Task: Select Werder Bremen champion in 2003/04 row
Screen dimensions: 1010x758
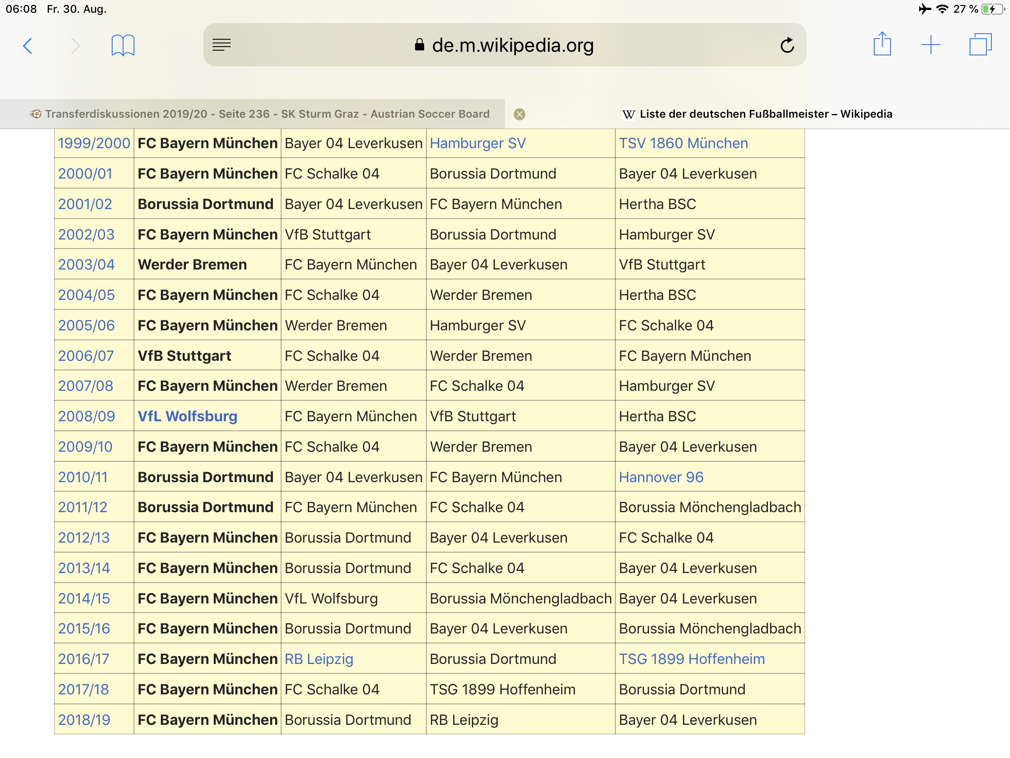Action: click(x=192, y=264)
